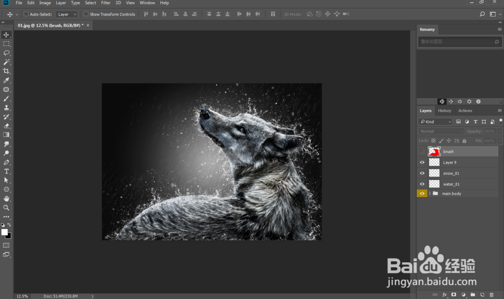Delete layer using trash icon
The image size is (504, 299).
(x=491, y=294)
